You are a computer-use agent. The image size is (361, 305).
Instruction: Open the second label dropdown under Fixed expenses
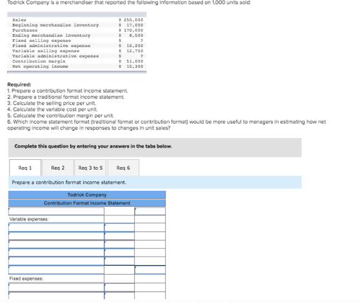[x=56, y=295]
